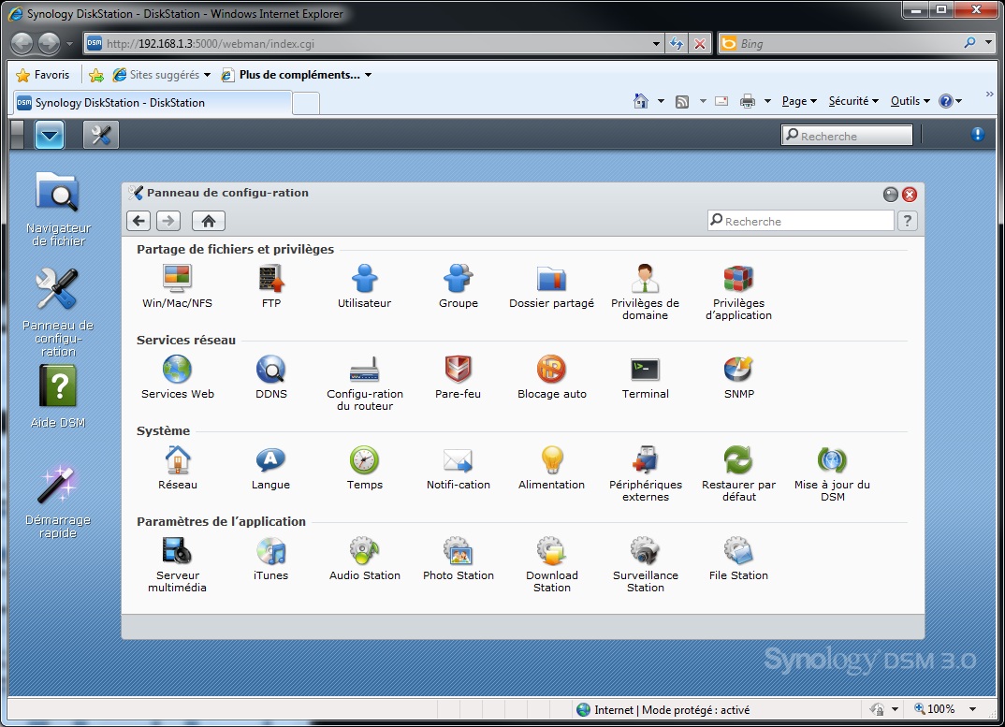
Task: Open iTunes settings
Action: (x=270, y=559)
